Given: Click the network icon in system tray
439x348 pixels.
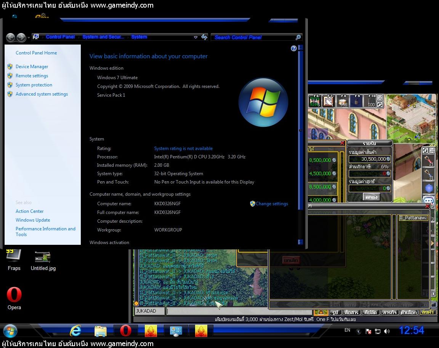Looking at the screenshot, I should [x=378, y=331].
